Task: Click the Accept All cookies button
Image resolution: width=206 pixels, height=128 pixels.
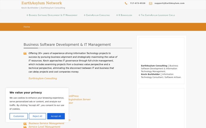Action: coord(56,116)
